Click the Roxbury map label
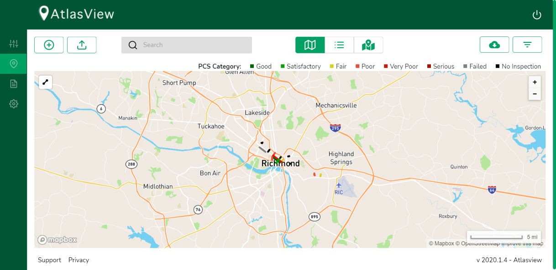The width and height of the screenshot is (556, 270). (x=448, y=216)
